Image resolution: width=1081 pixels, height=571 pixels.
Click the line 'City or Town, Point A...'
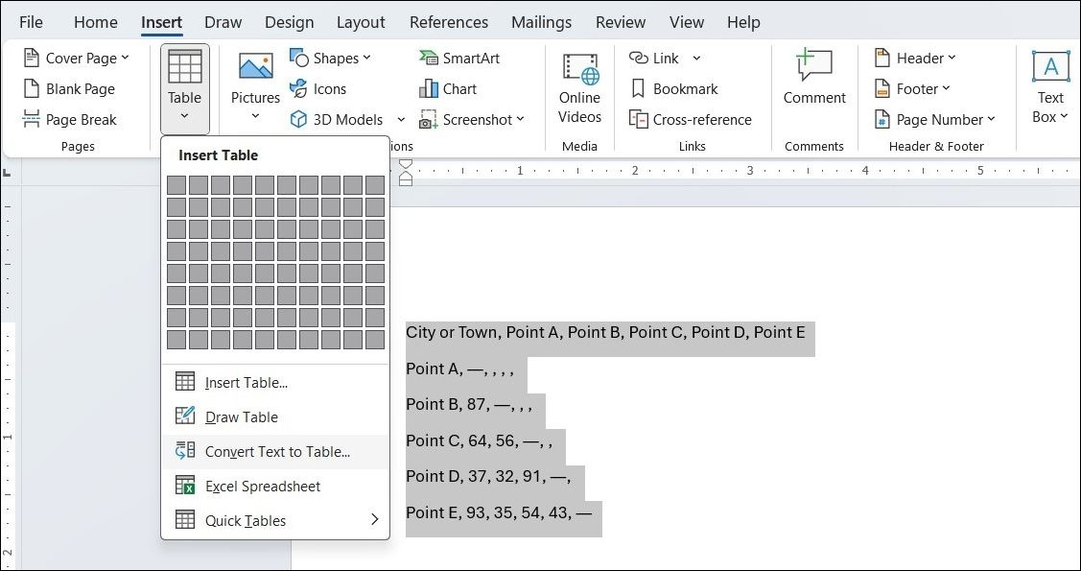pyautogui.click(x=605, y=332)
